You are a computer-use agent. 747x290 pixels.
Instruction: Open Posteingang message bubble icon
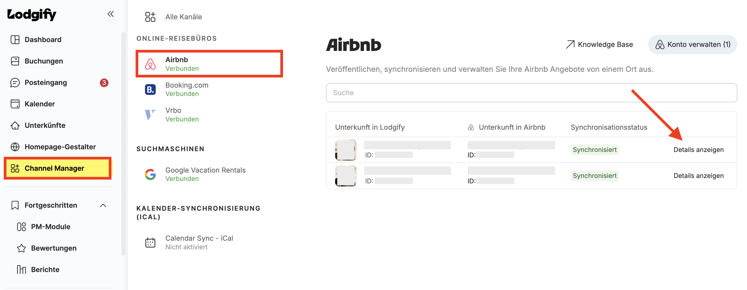[x=15, y=83]
